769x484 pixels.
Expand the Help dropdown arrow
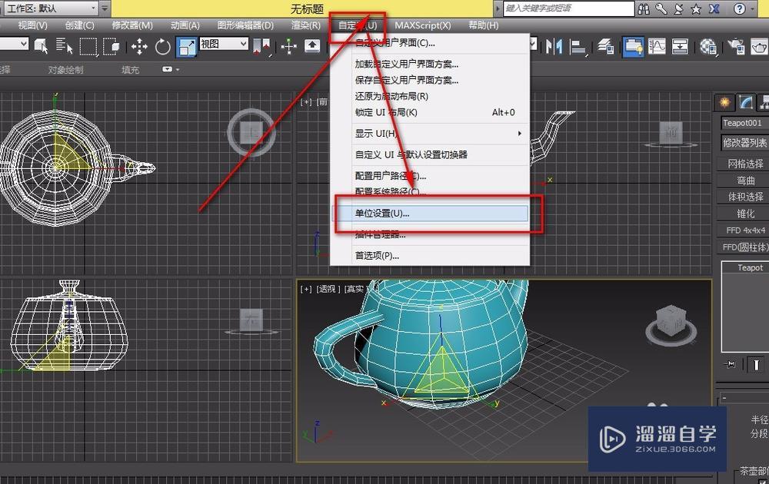753,8
